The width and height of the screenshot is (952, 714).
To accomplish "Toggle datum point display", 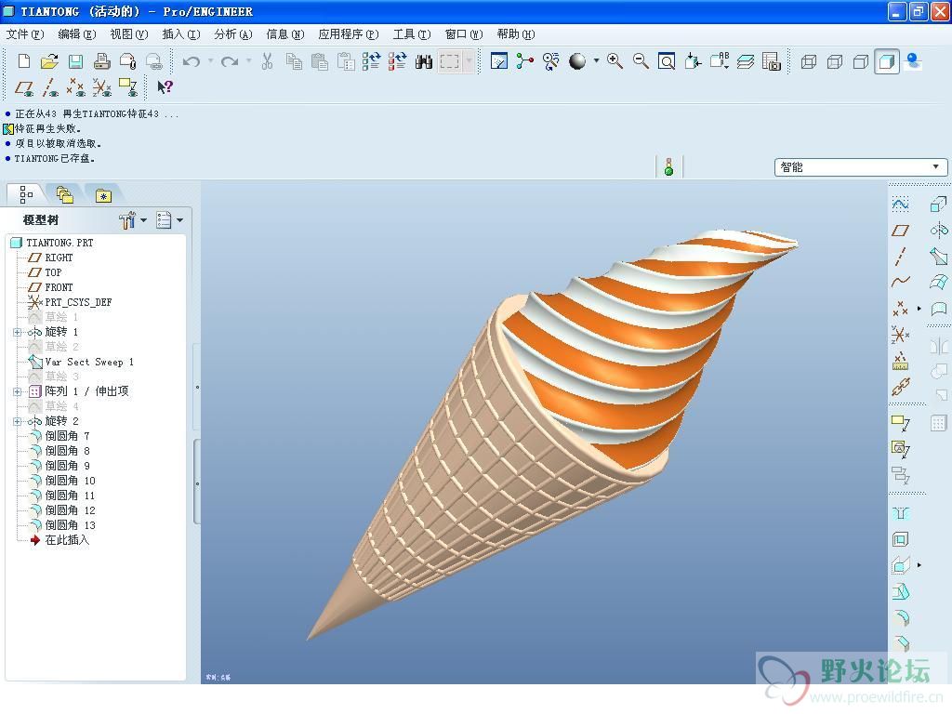I will [x=76, y=87].
